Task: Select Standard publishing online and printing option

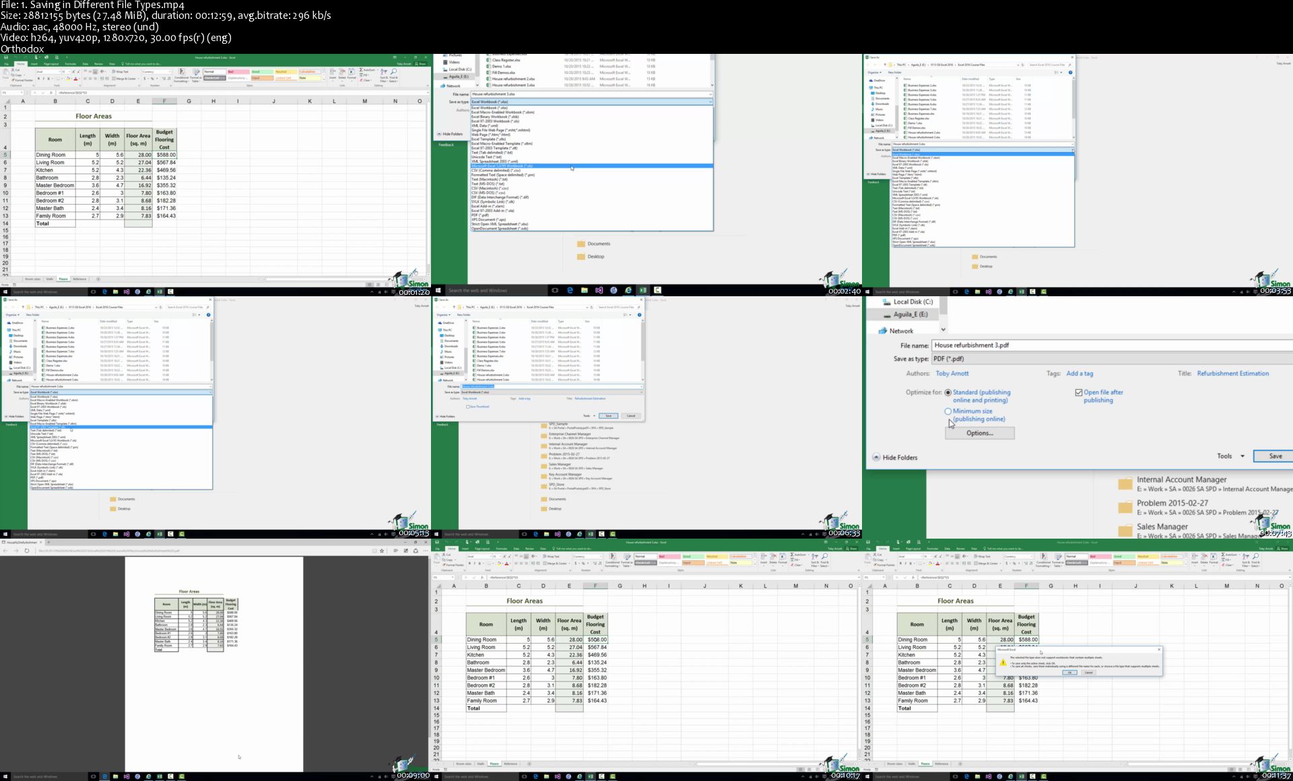Action: 948,393
